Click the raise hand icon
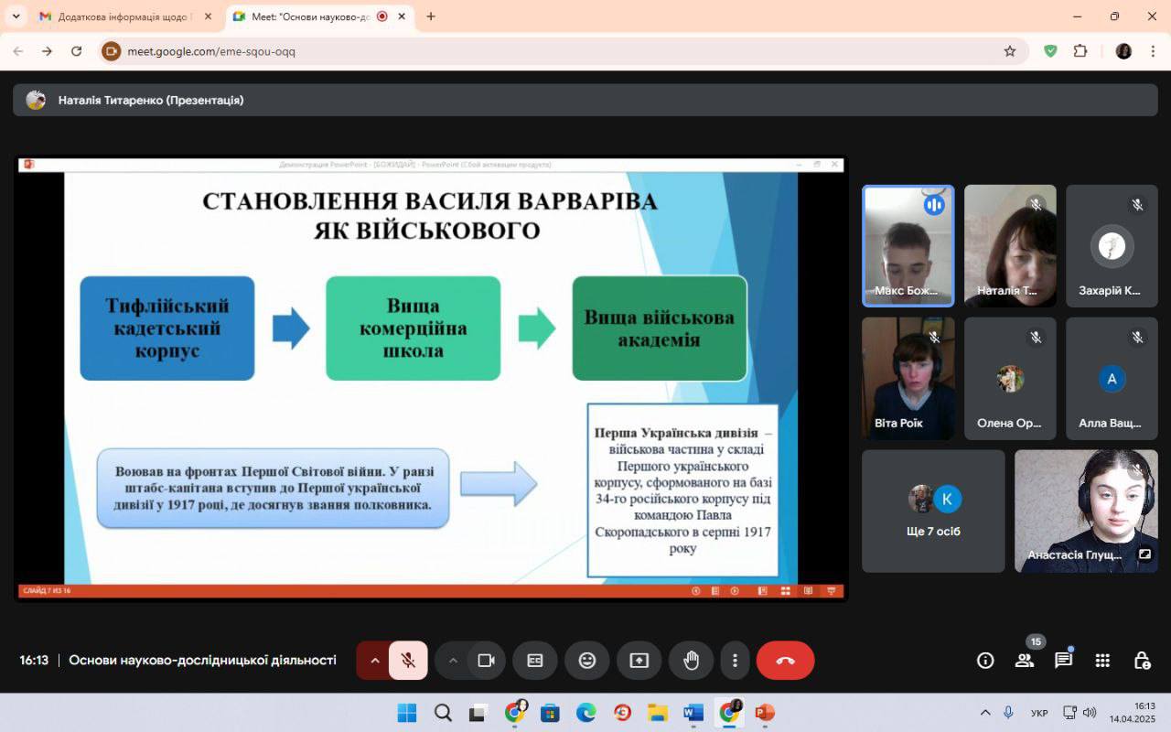The image size is (1171, 732). pos(691,661)
